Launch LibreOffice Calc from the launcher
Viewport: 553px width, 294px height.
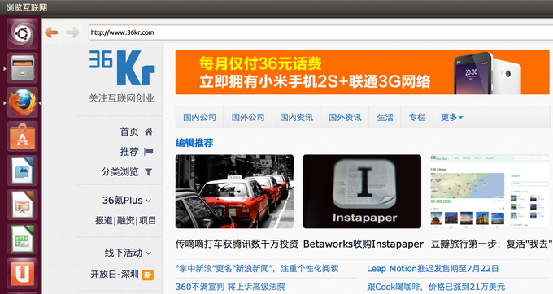click(x=22, y=239)
